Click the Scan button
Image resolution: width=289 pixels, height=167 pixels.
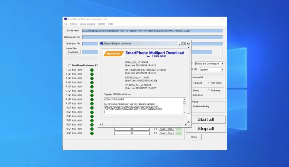click(194, 137)
